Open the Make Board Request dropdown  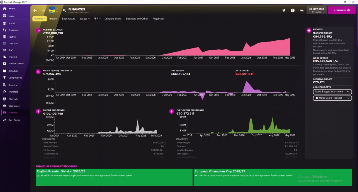pyautogui.click(x=332, y=98)
